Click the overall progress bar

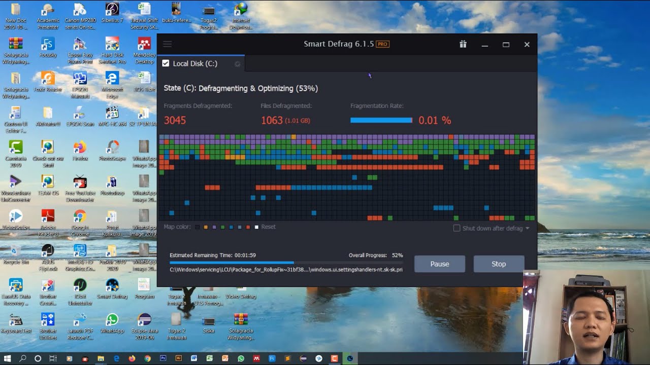click(286, 263)
